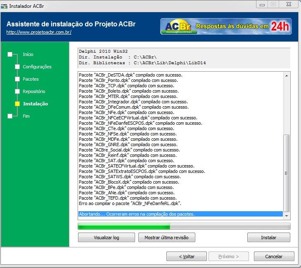This screenshot has width=301, height=268.
Task: Click Mostrar última revisão button
Action: 167,238
